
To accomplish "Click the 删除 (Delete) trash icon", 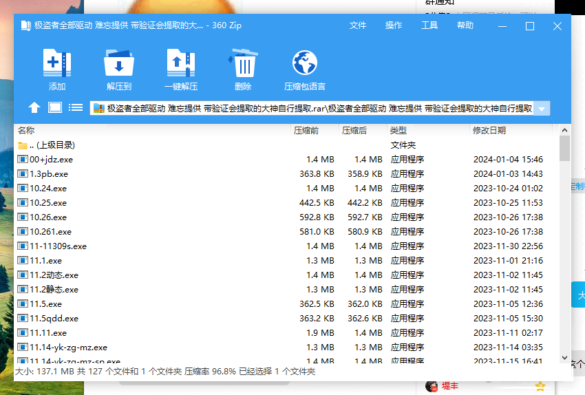I will point(243,63).
